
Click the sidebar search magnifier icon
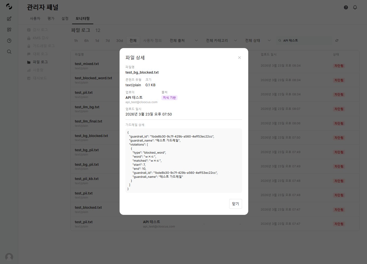point(9,52)
